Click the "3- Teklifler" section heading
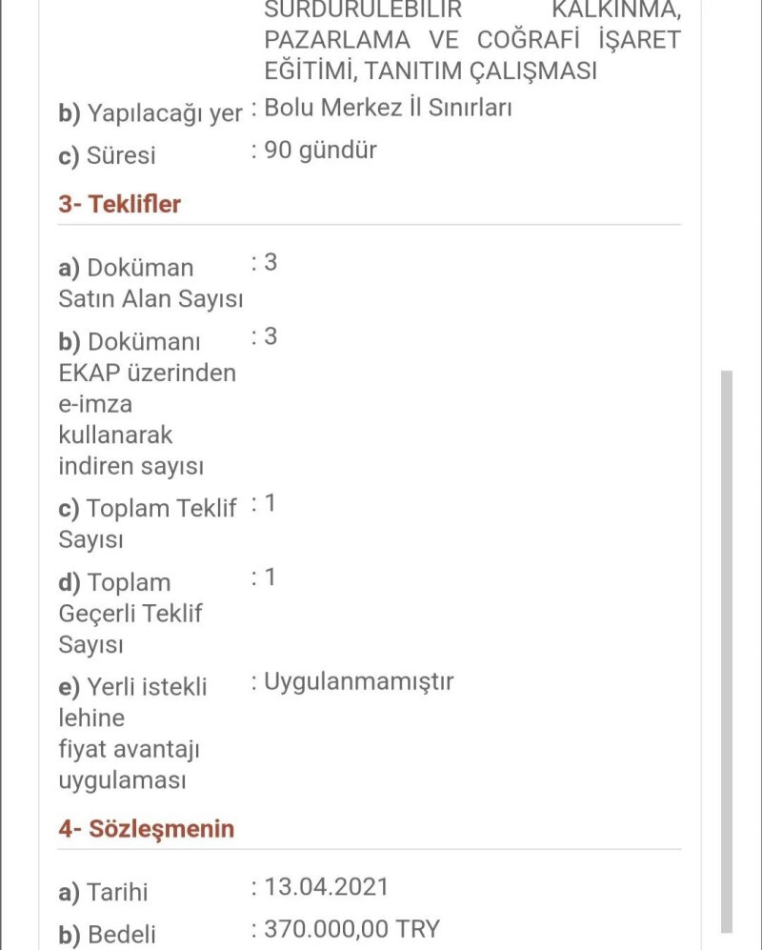 pos(119,204)
